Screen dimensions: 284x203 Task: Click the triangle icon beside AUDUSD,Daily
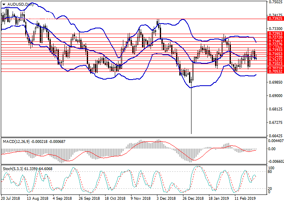point(4,4)
